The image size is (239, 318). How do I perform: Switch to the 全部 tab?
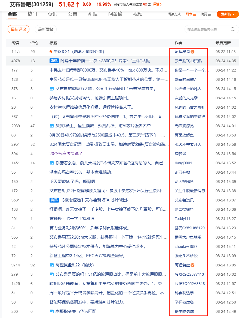point(12,14)
